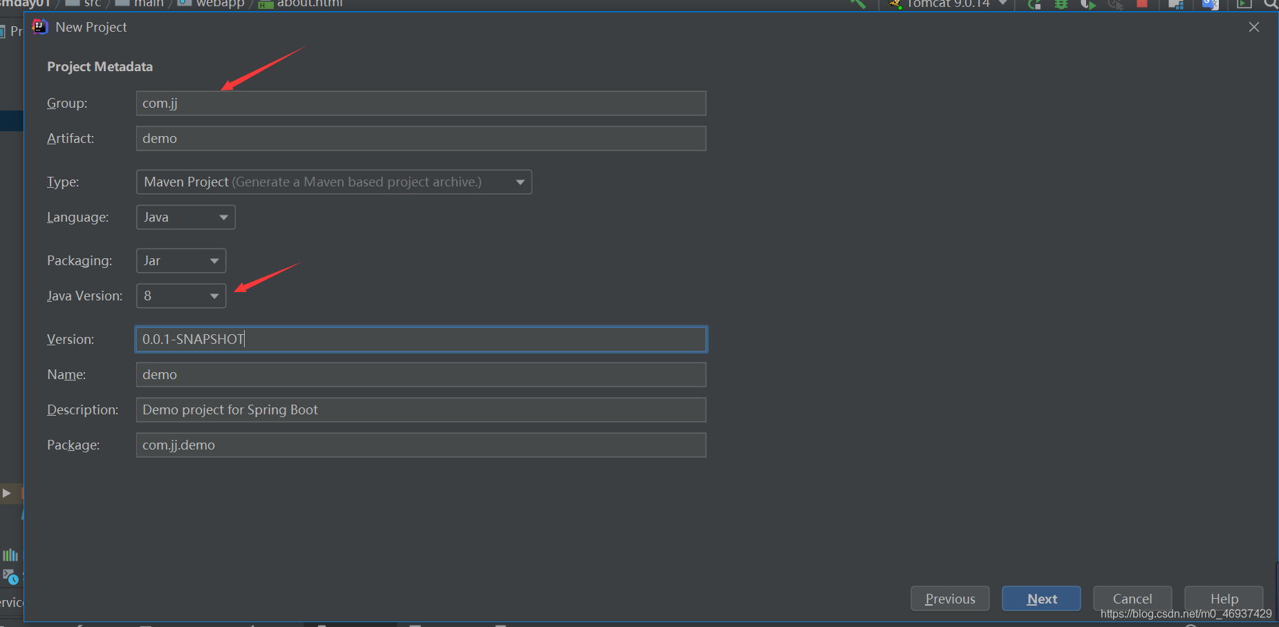Click the main breadcrumb in IDE navigation bar

click(x=140, y=3)
